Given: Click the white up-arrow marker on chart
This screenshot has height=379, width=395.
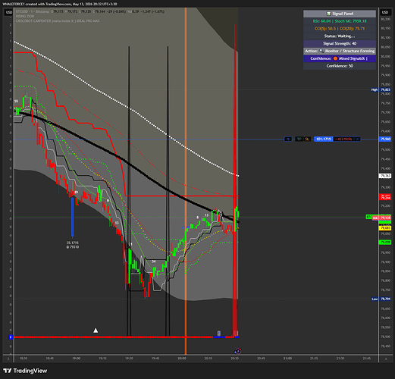Looking at the screenshot, I should [96, 330].
